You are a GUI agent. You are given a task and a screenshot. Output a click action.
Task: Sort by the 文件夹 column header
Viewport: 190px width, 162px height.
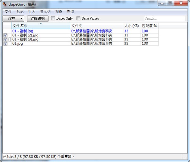[x=97, y=26]
